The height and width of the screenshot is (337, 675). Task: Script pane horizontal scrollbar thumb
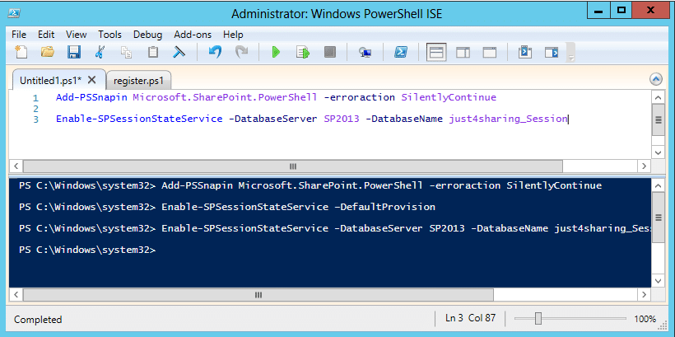pyautogui.click(x=293, y=166)
